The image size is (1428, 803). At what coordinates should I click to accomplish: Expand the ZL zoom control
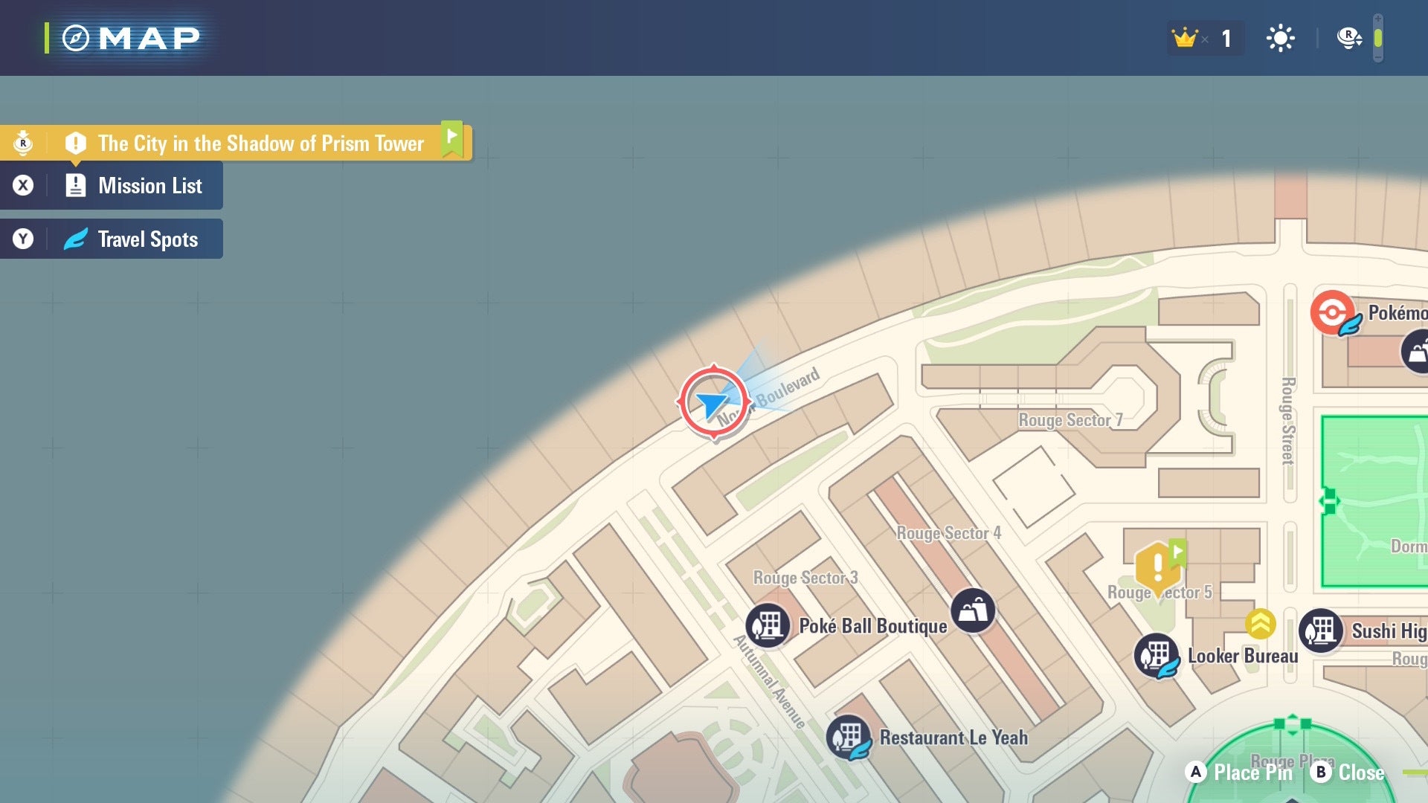(x=1349, y=37)
